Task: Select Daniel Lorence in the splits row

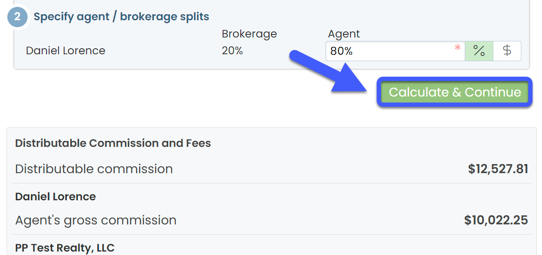Action: 65,50
